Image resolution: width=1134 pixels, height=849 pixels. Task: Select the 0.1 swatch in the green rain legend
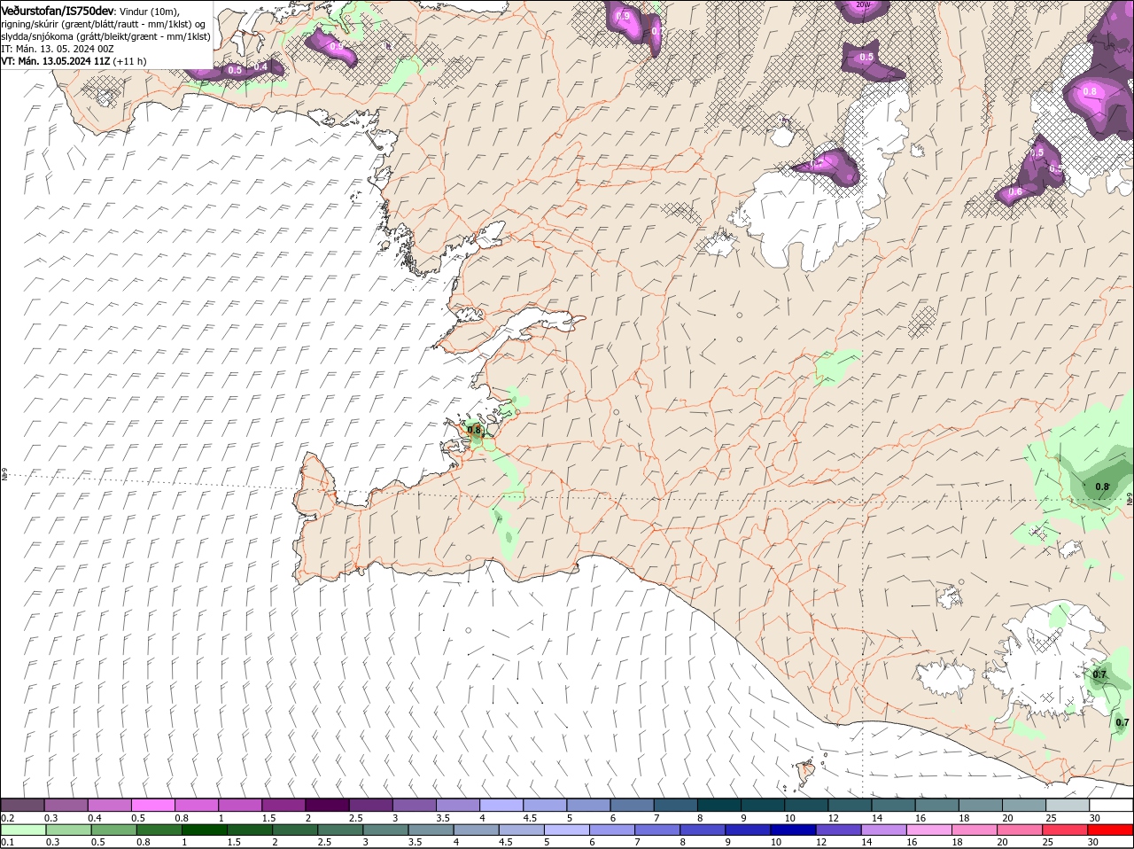click(x=22, y=830)
